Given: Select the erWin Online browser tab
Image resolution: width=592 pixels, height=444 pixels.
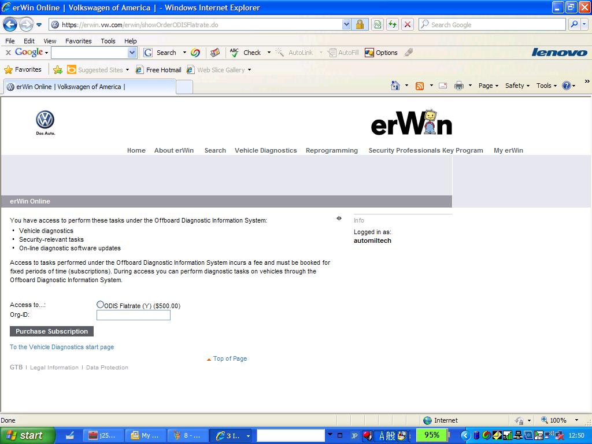Looking at the screenshot, I should (90, 87).
